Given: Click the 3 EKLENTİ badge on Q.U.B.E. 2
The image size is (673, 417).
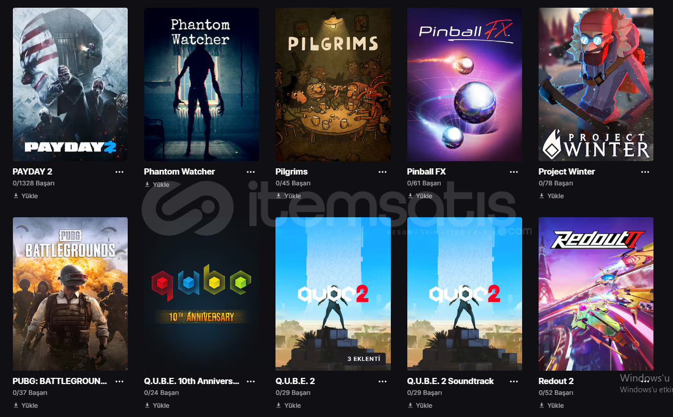Looking at the screenshot, I should point(364,359).
